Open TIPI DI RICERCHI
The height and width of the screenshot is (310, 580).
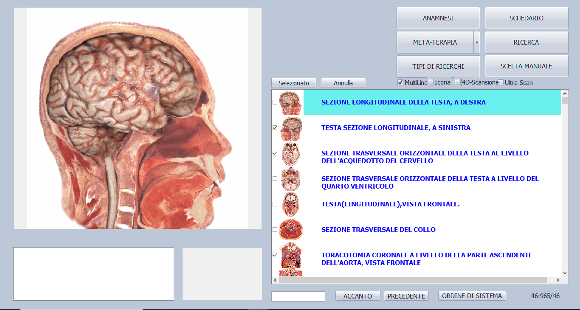pos(438,66)
